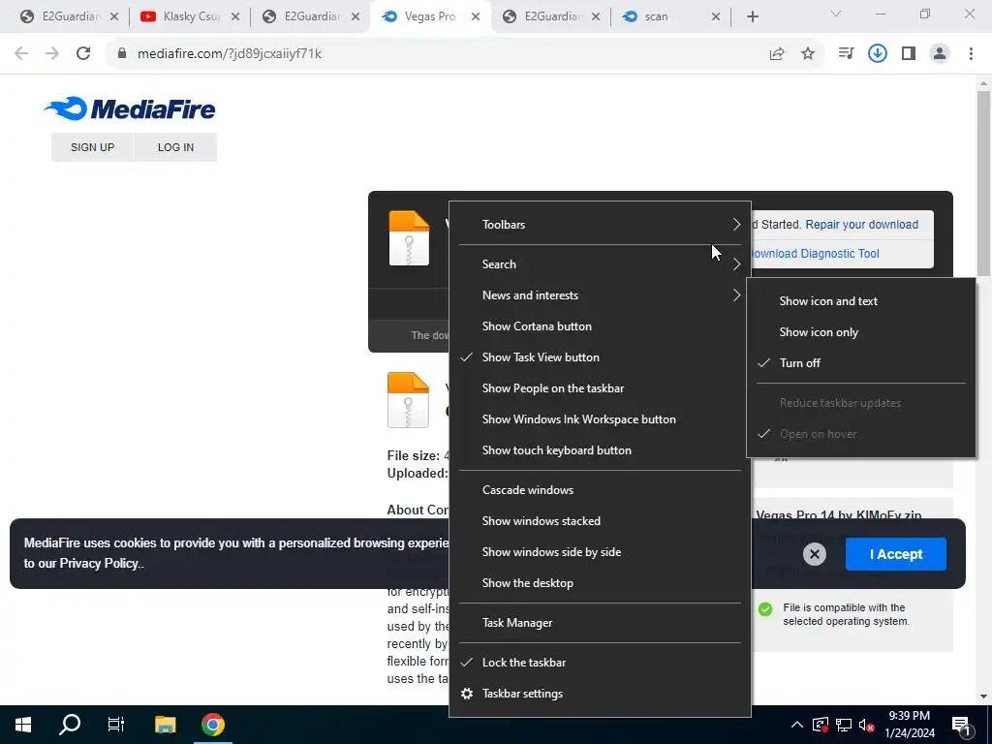Toggle Show Cortana button
The width and height of the screenshot is (992, 744).
[x=600, y=326]
